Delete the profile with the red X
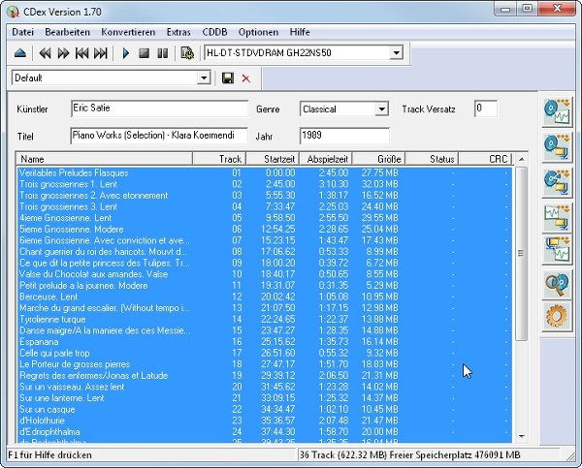 tap(245, 78)
